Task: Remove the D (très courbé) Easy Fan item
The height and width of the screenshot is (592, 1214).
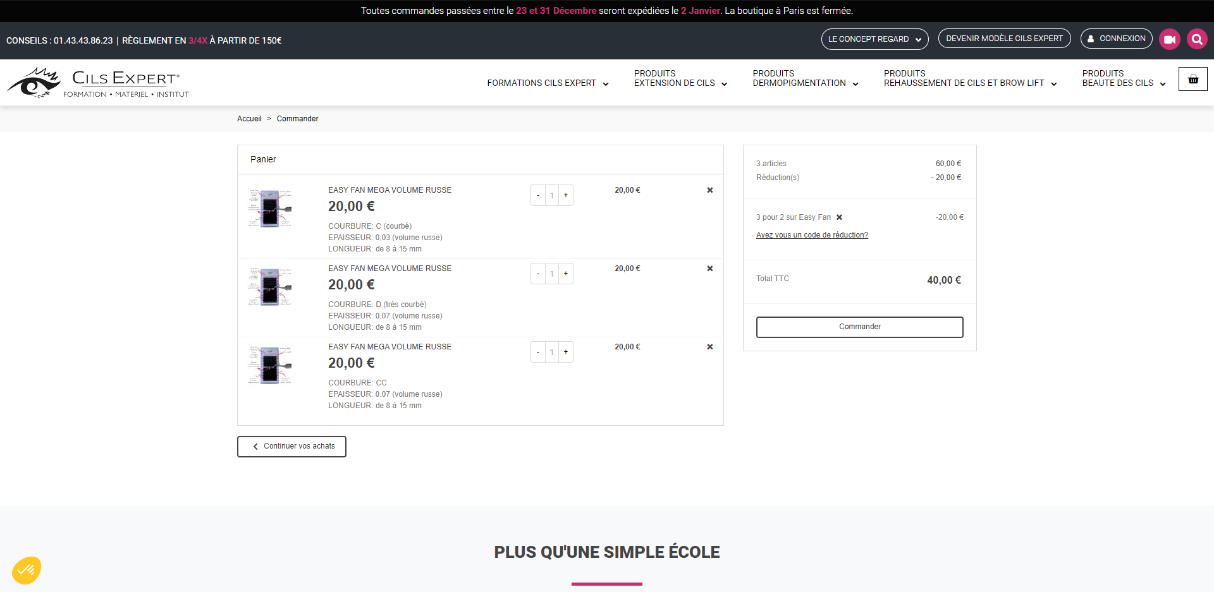Action: [x=710, y=269]
